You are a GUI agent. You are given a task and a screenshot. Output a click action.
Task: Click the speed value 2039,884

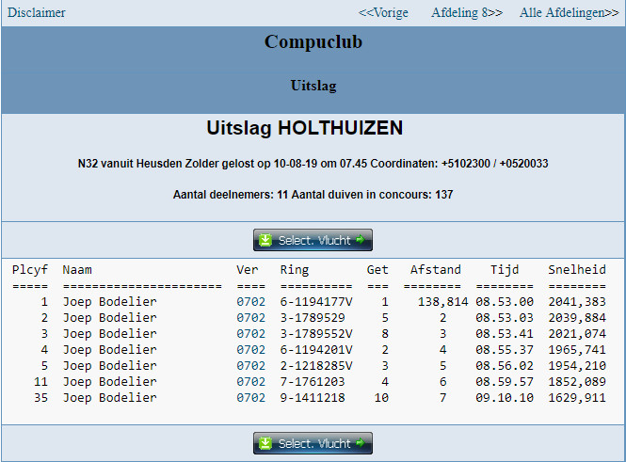[x=577, y=318]
